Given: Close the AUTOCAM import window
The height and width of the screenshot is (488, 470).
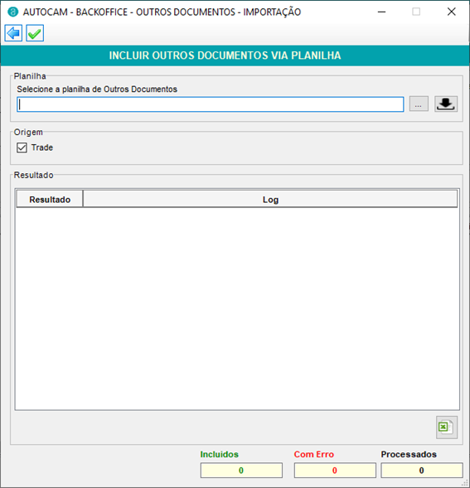Looking at the screenshot, I should tap(451, 12).
